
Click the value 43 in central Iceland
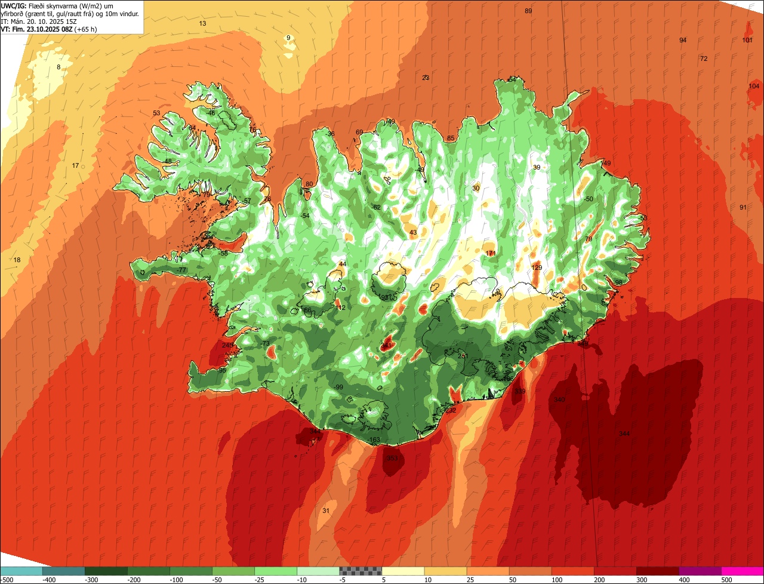(x=413, y=232)
